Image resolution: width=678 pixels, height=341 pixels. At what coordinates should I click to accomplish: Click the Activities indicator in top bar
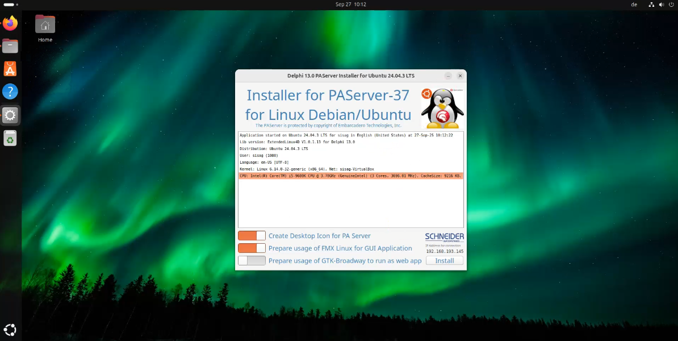coord(10,5)
